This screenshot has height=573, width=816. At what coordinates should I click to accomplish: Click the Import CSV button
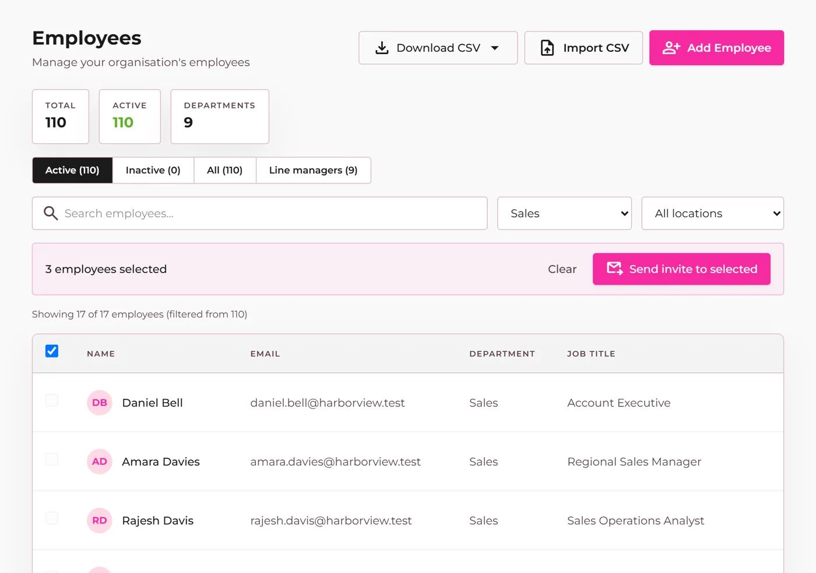pos(583,48)
